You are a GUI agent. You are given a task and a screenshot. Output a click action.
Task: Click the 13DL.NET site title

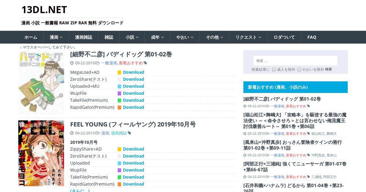tap(44, 10)
